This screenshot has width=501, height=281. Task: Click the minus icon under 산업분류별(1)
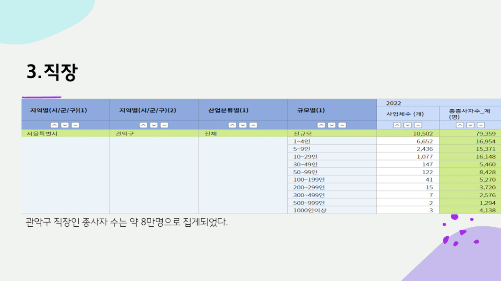[x=253, y=125]
